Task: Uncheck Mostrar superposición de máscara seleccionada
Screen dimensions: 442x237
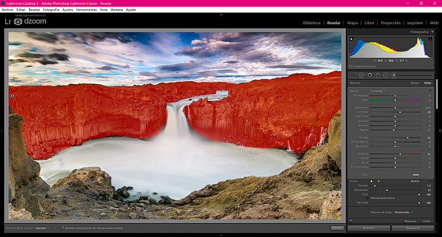Action: pyautogui.click(x=62, y=228)
